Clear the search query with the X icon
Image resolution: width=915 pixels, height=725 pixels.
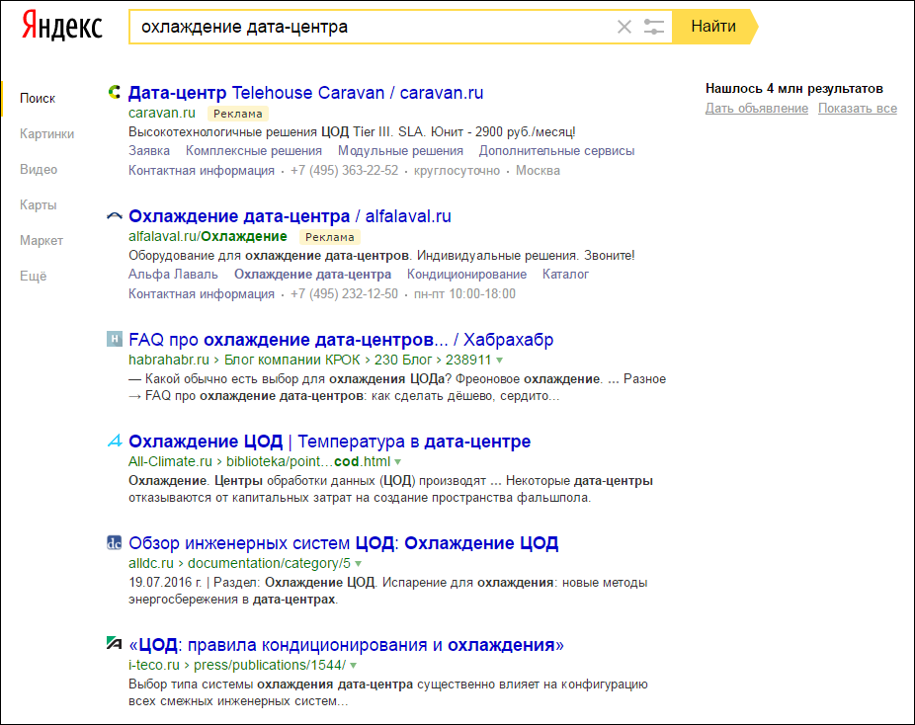624,28
